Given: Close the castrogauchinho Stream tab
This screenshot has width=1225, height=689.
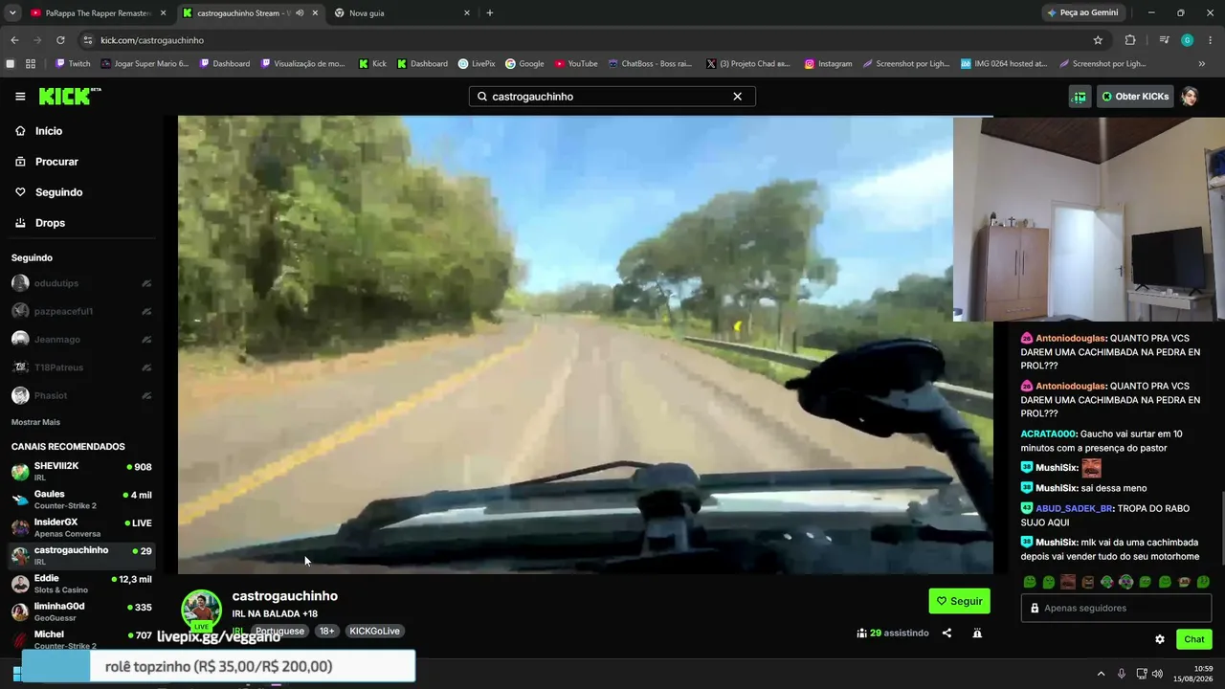Looking at the screenshot, I should click(x=315, y=13).
